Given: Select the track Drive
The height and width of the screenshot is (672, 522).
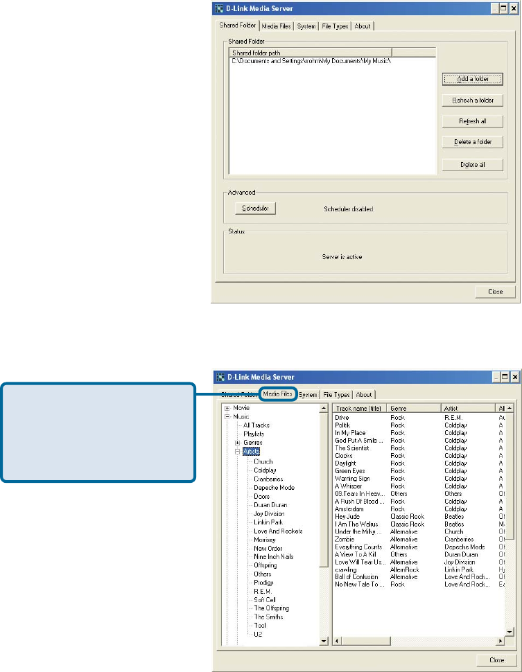Looking at the screenshot, I should tap(342, 418).
